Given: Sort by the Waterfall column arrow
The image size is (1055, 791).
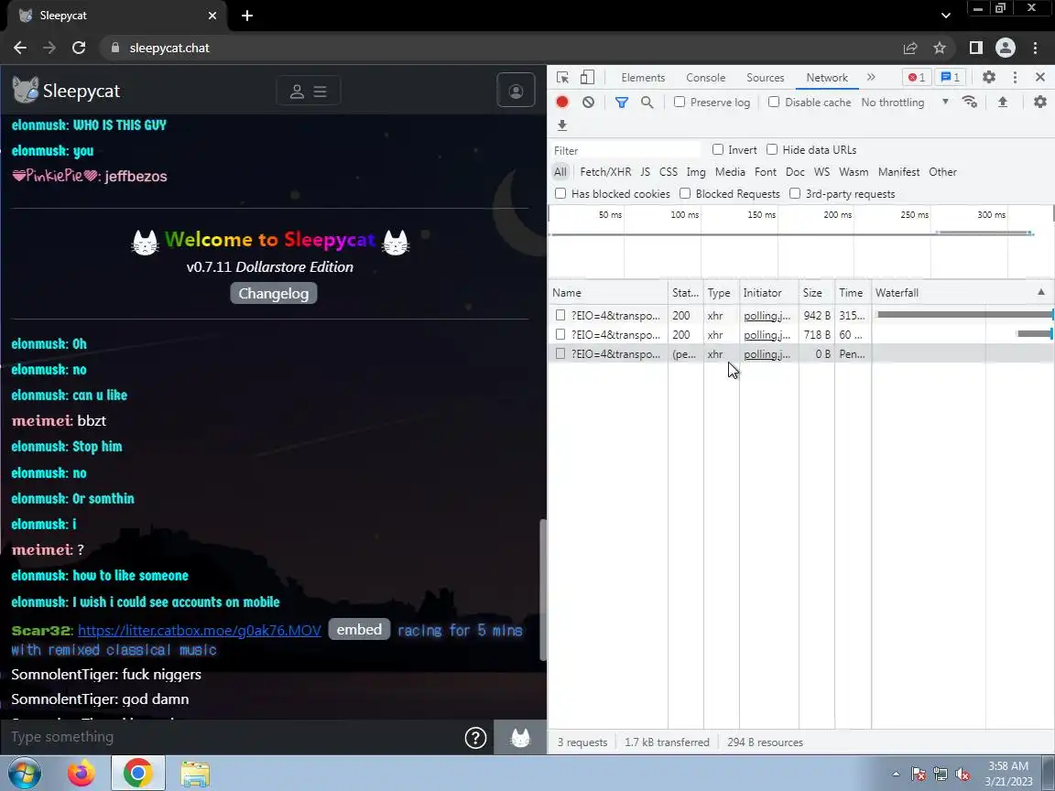Looking at the screenshot, I should (1041, 293).
